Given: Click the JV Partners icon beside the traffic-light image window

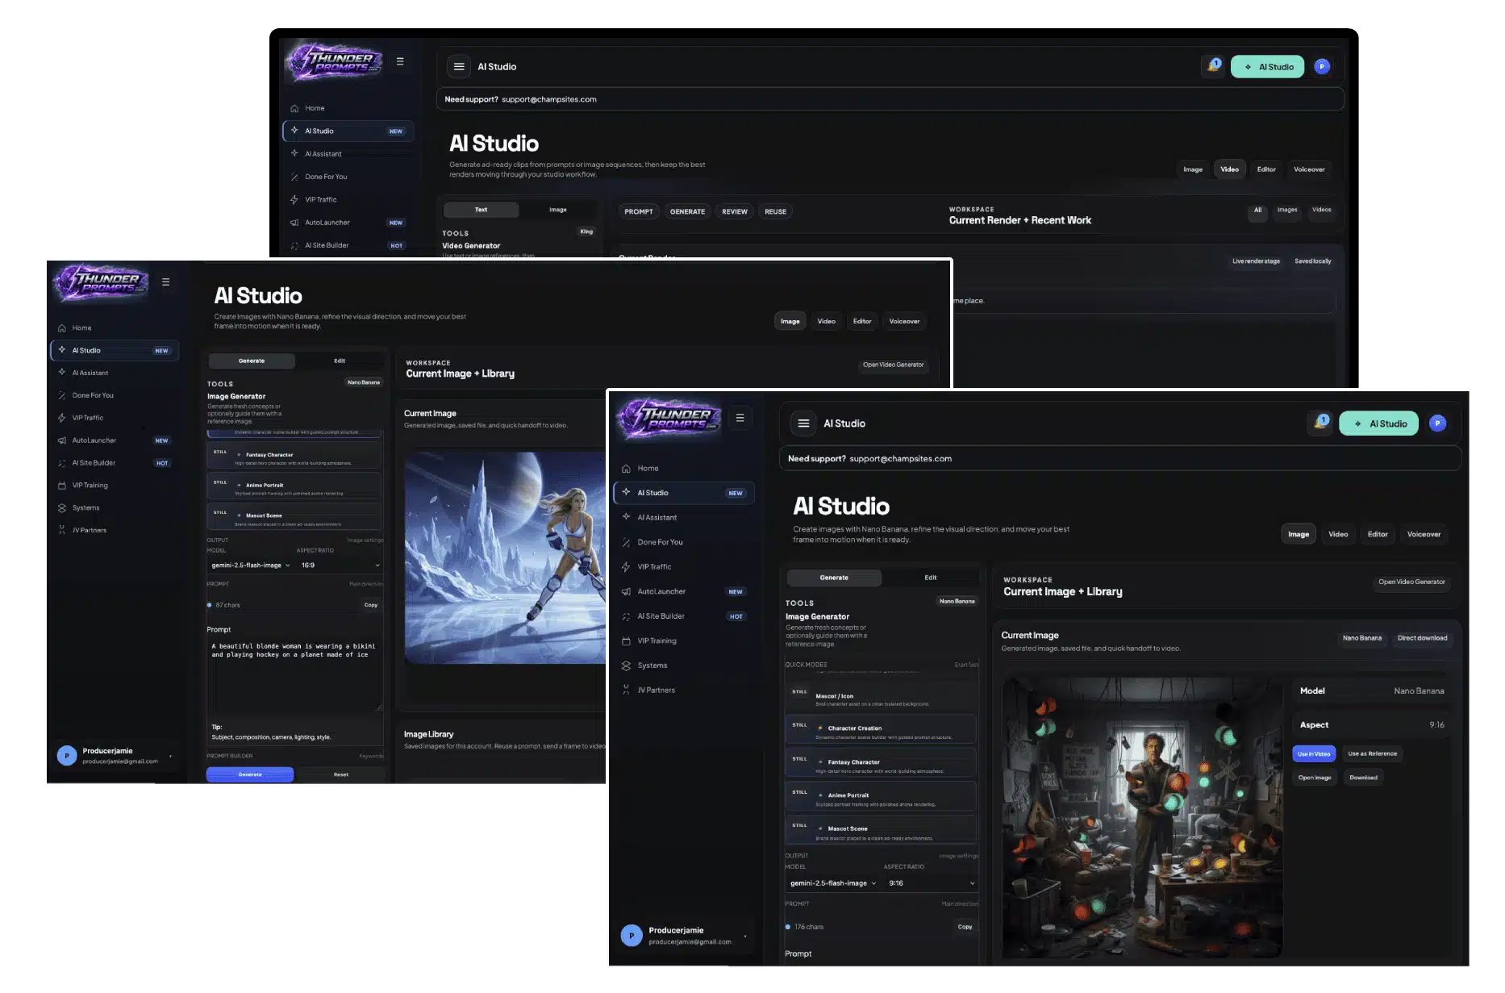Looking at the screenshot, I should point(626,690).
